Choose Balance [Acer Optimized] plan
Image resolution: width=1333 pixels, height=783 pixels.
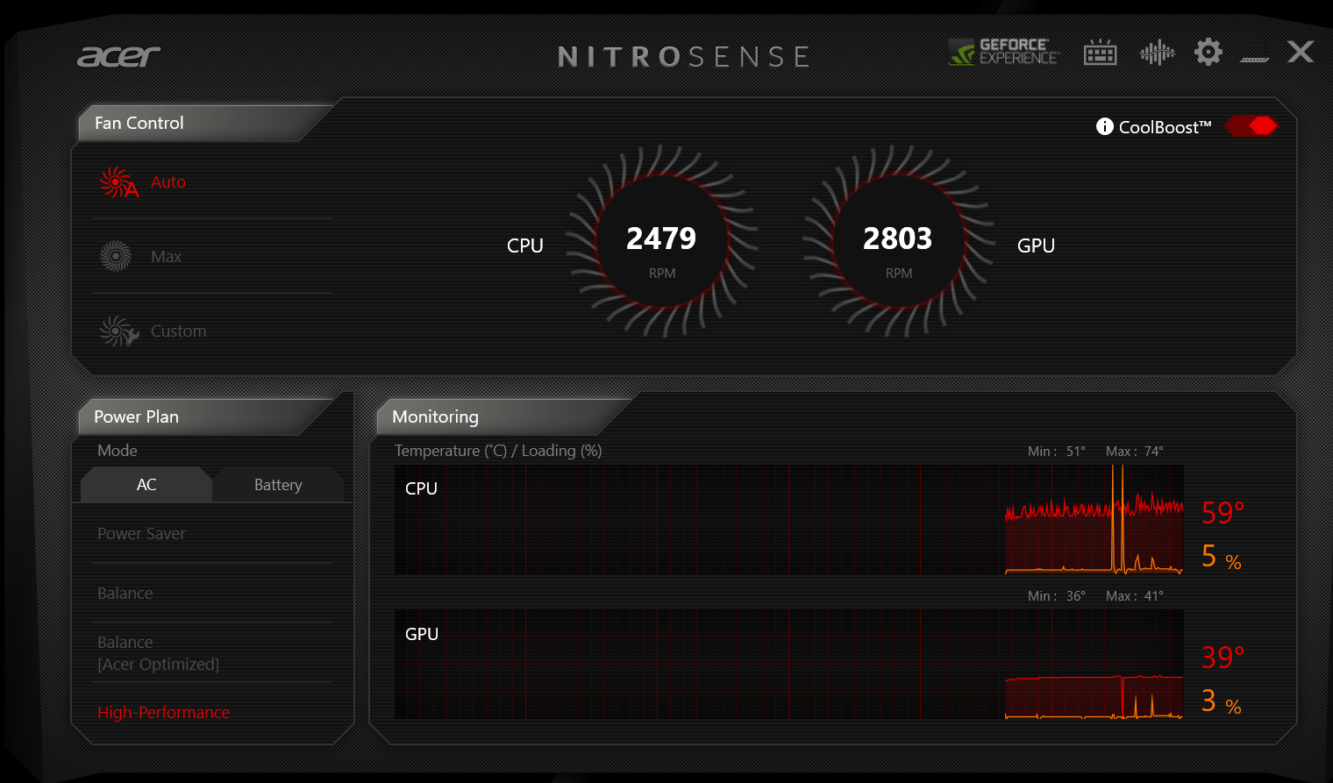pos(159,652)
